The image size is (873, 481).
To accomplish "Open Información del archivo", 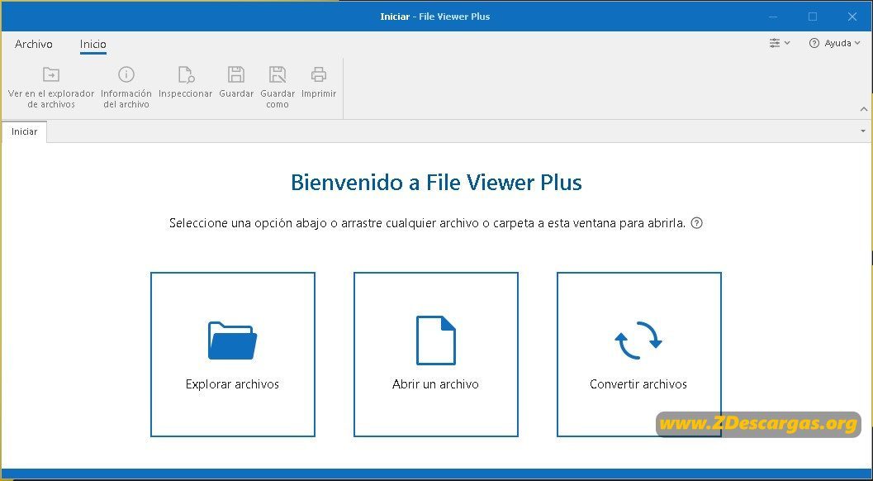I will pos(126,87).
